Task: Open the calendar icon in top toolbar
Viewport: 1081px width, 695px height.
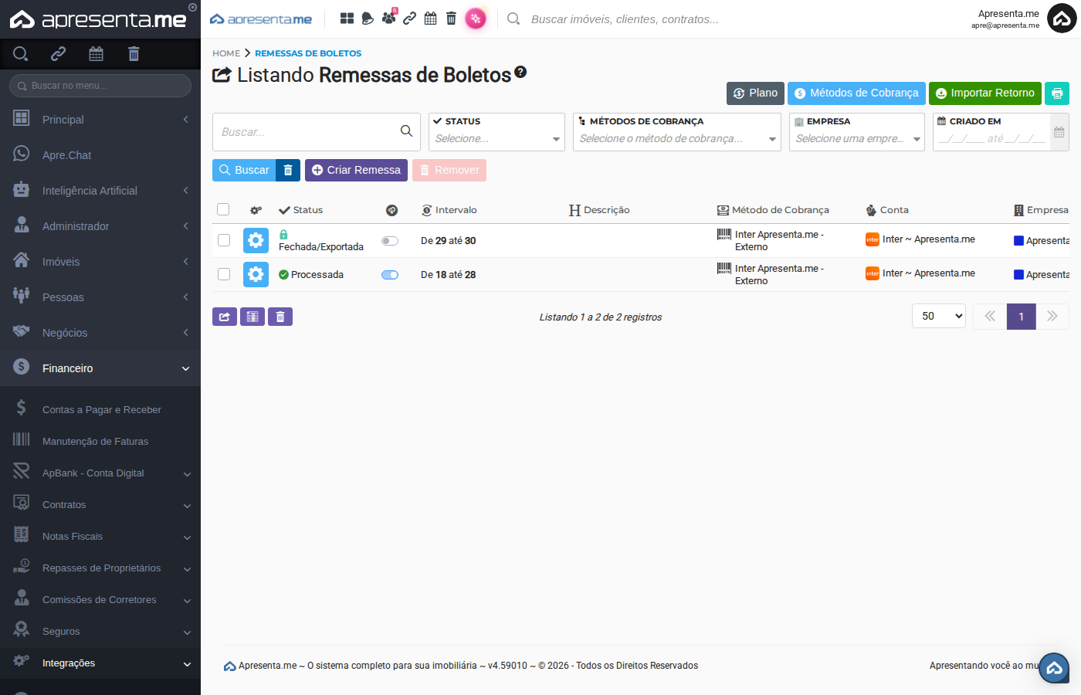Action: 431,19
